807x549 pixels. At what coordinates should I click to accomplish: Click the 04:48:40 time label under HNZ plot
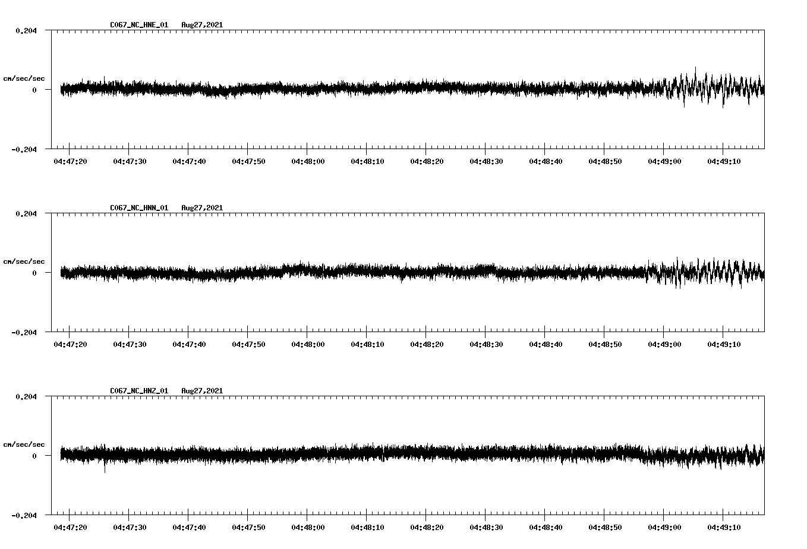tap(546, 527)
